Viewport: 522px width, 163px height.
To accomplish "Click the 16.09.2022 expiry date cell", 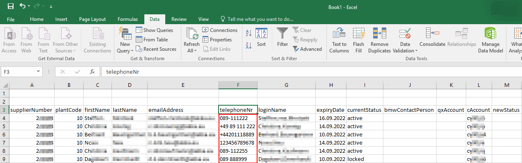I will [331, 118].
